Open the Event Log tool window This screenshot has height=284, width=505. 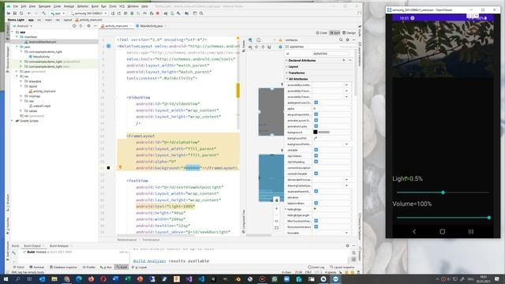(x=316, y=267)
